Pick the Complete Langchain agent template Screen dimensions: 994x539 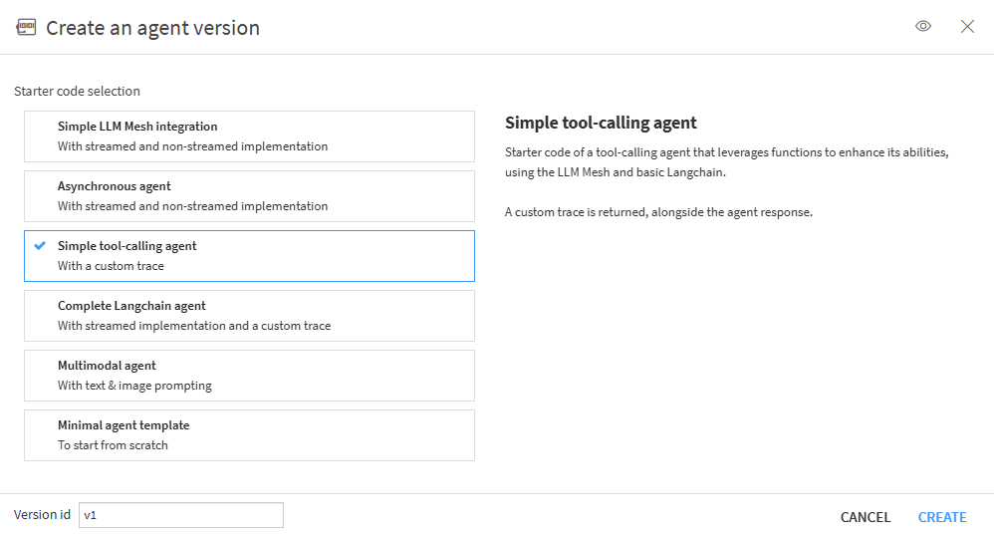point(249,316)
